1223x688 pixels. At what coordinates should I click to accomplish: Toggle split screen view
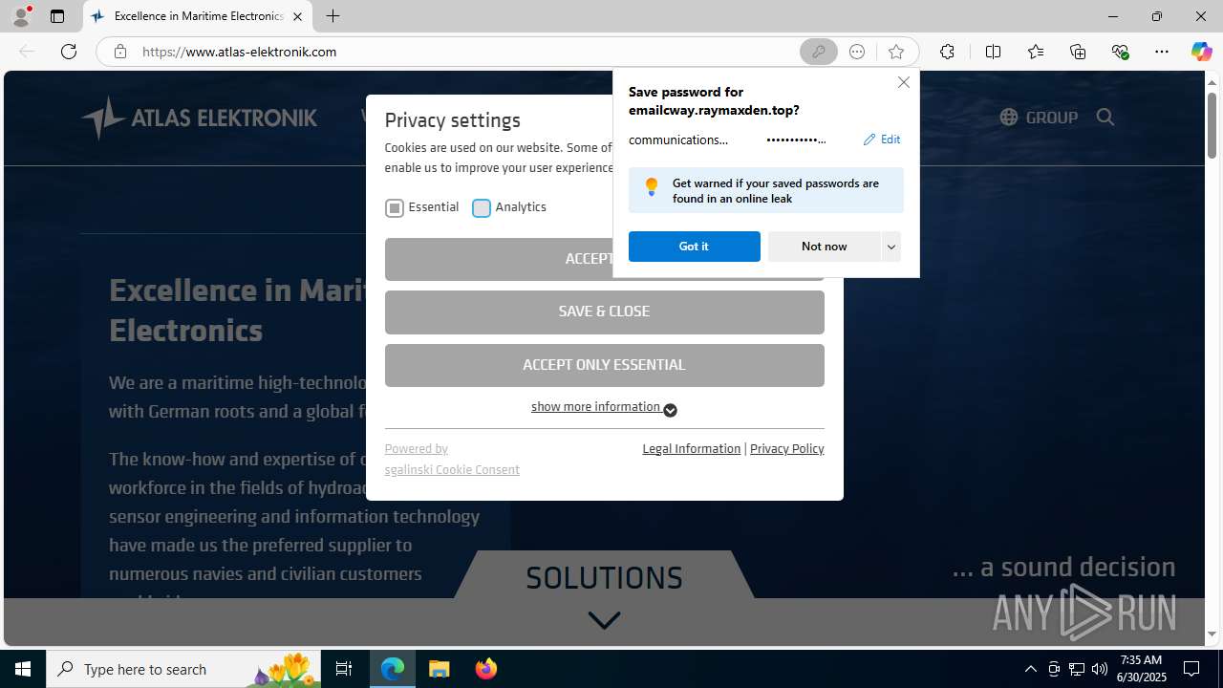click(x=993, y=52)
